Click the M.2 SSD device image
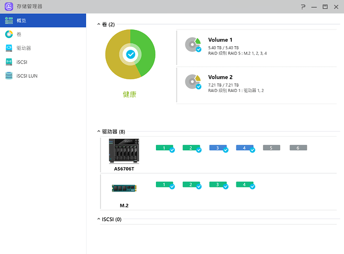 [x=124, y=188]
